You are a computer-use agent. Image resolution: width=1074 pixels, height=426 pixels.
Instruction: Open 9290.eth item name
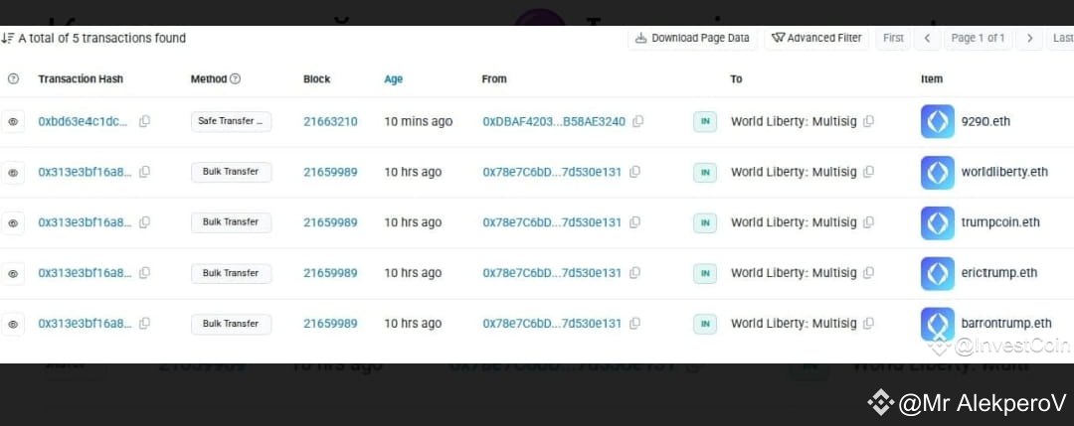pyautogui.click(x=985, y=122)
